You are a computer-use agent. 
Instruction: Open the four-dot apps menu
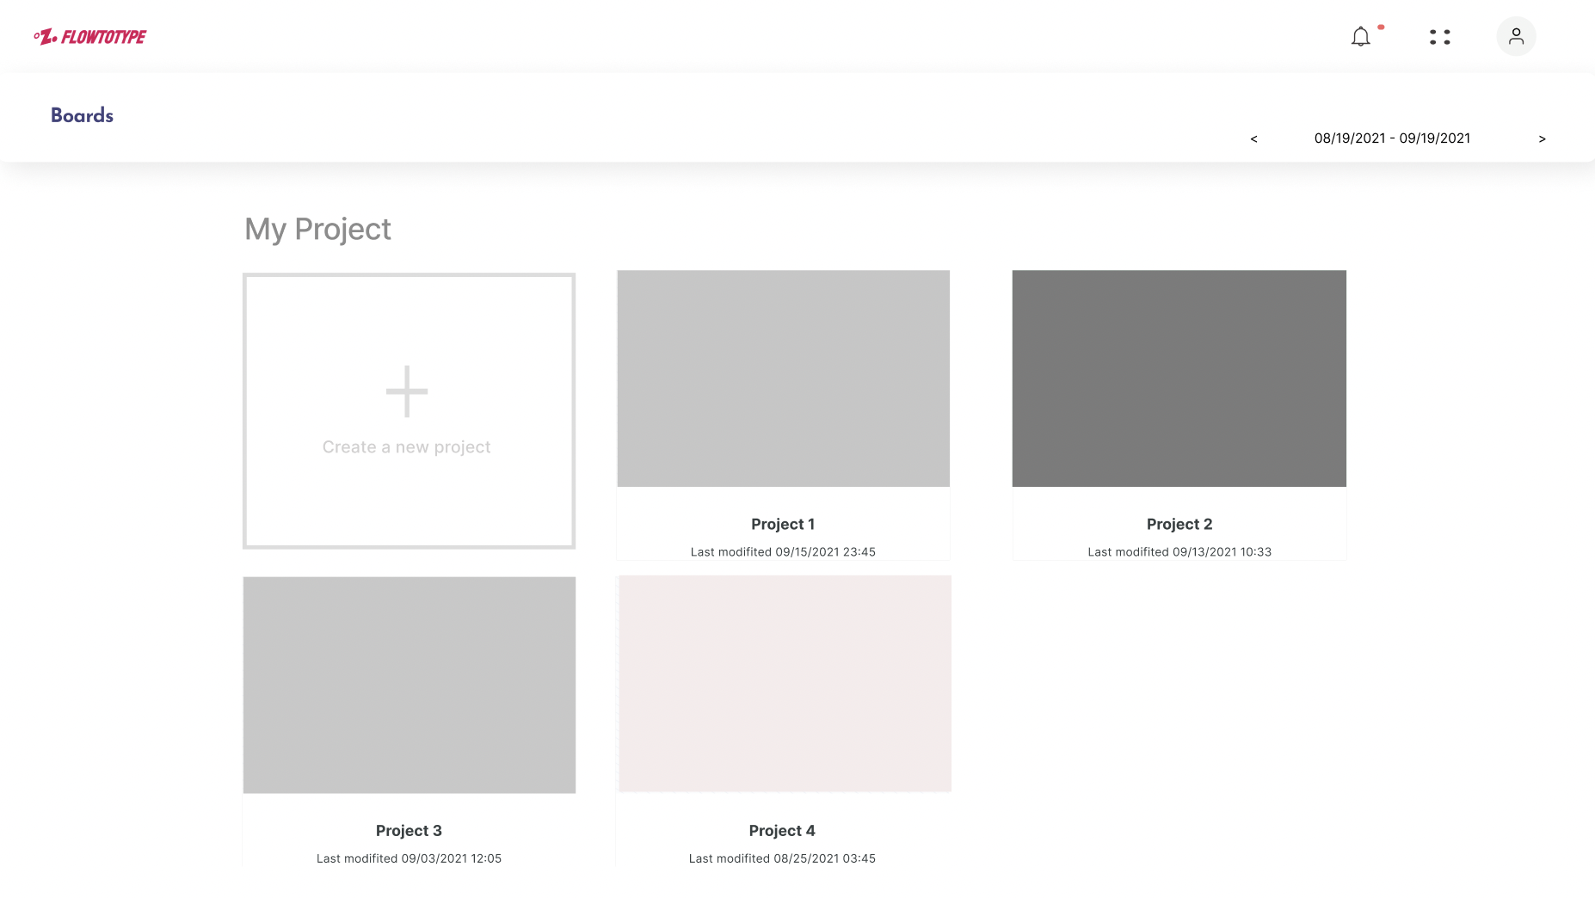1440,37
